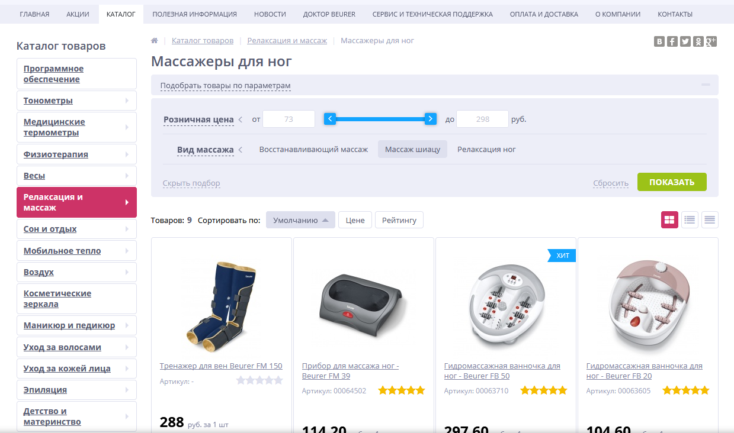Click right price slider handle
This screenshot has width=734, height=433.
[431, 119]
